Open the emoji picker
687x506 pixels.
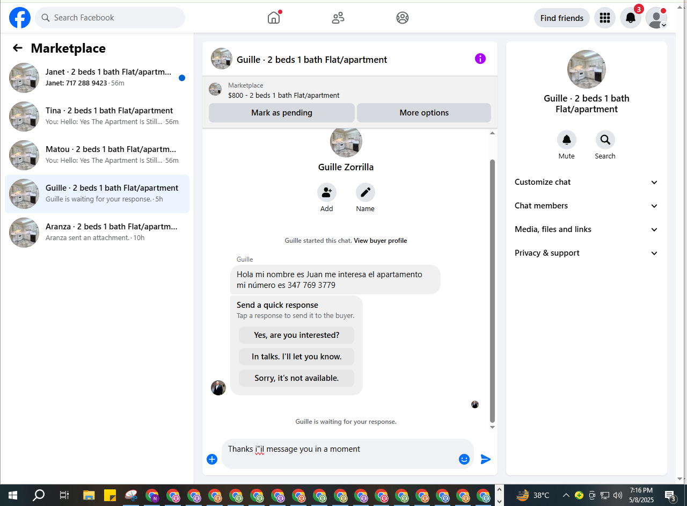pos(464,459)
